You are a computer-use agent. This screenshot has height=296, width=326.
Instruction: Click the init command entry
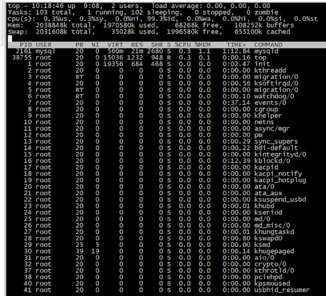click(262, 64)
